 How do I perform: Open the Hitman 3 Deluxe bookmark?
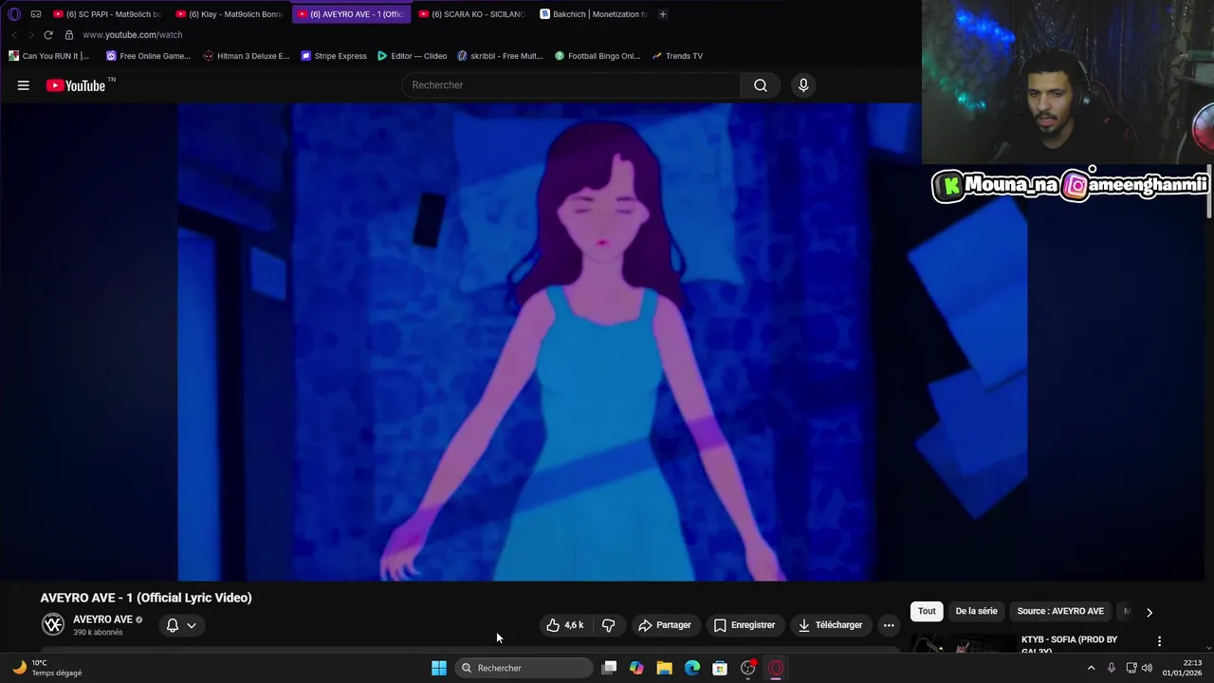(x=247, y=56)
